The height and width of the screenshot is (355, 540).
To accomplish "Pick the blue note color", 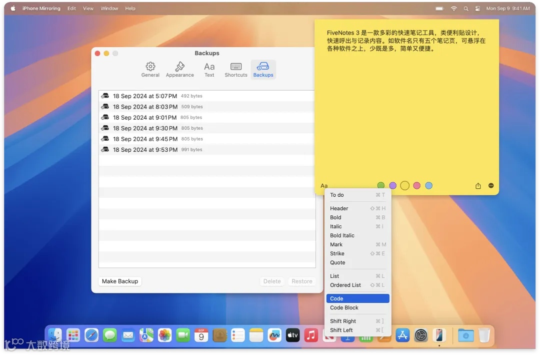I will point(429,186).
